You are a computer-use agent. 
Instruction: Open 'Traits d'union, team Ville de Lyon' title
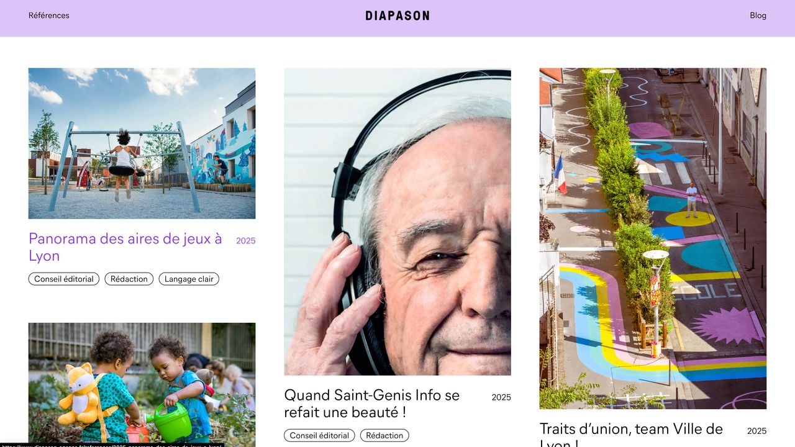click(x=632, y=434)
